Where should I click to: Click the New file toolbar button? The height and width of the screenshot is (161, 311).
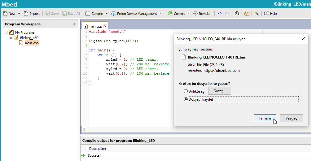coord(9,14)
